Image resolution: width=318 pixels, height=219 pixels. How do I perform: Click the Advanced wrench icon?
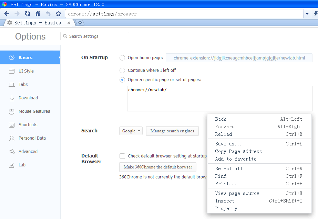(x=12, y=151)
